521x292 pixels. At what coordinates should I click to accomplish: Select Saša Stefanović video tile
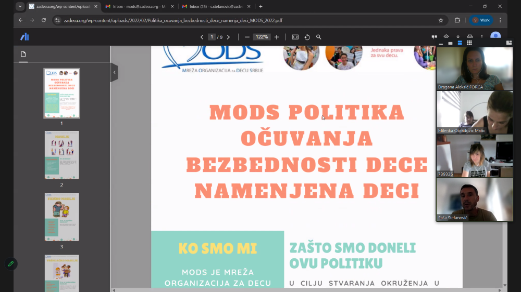(475, 200)
